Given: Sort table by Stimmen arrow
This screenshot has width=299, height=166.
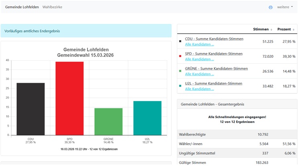Looking at the screenshot, I should tap(271, 29).
